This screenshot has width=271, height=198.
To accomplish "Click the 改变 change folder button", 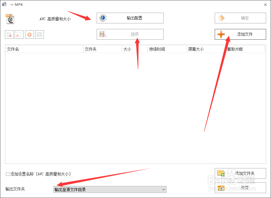I will 240,188.
